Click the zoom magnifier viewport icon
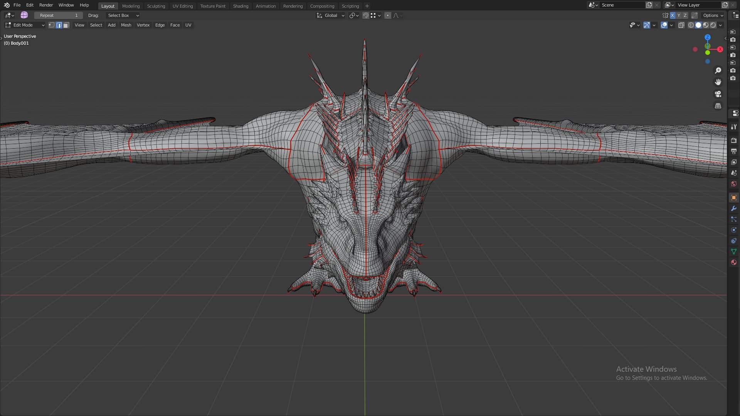The width and height of the screenshot is (740, 416). (x=718, y=70)
